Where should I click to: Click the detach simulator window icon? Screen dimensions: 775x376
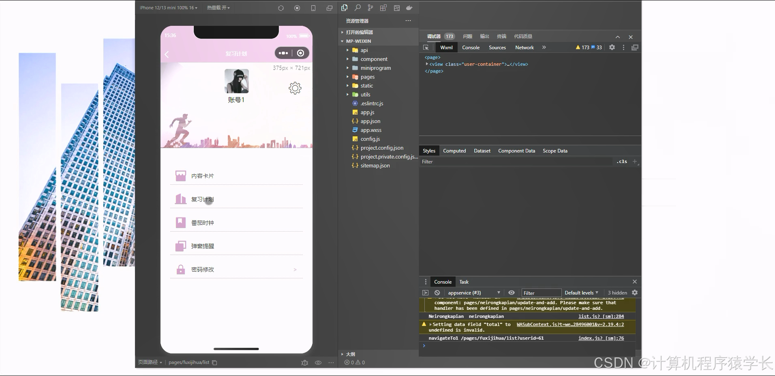tap(330, 8)
